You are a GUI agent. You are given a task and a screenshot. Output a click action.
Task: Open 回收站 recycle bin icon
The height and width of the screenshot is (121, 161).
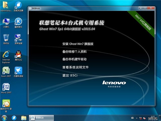click(6, 39)
